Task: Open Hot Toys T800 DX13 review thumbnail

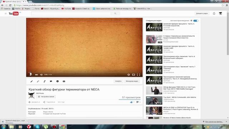Action: tap(154, 90)
